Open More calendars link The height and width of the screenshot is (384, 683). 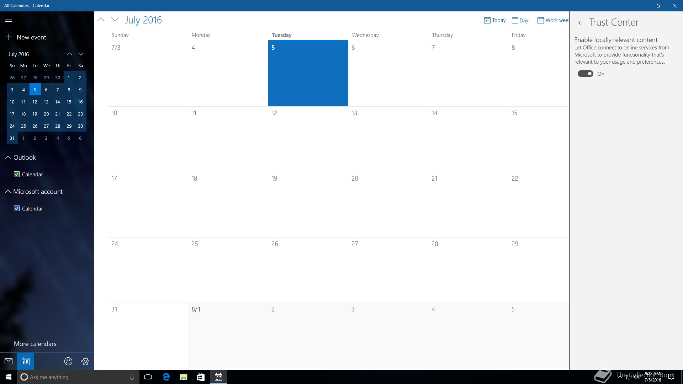coord(35,344)
